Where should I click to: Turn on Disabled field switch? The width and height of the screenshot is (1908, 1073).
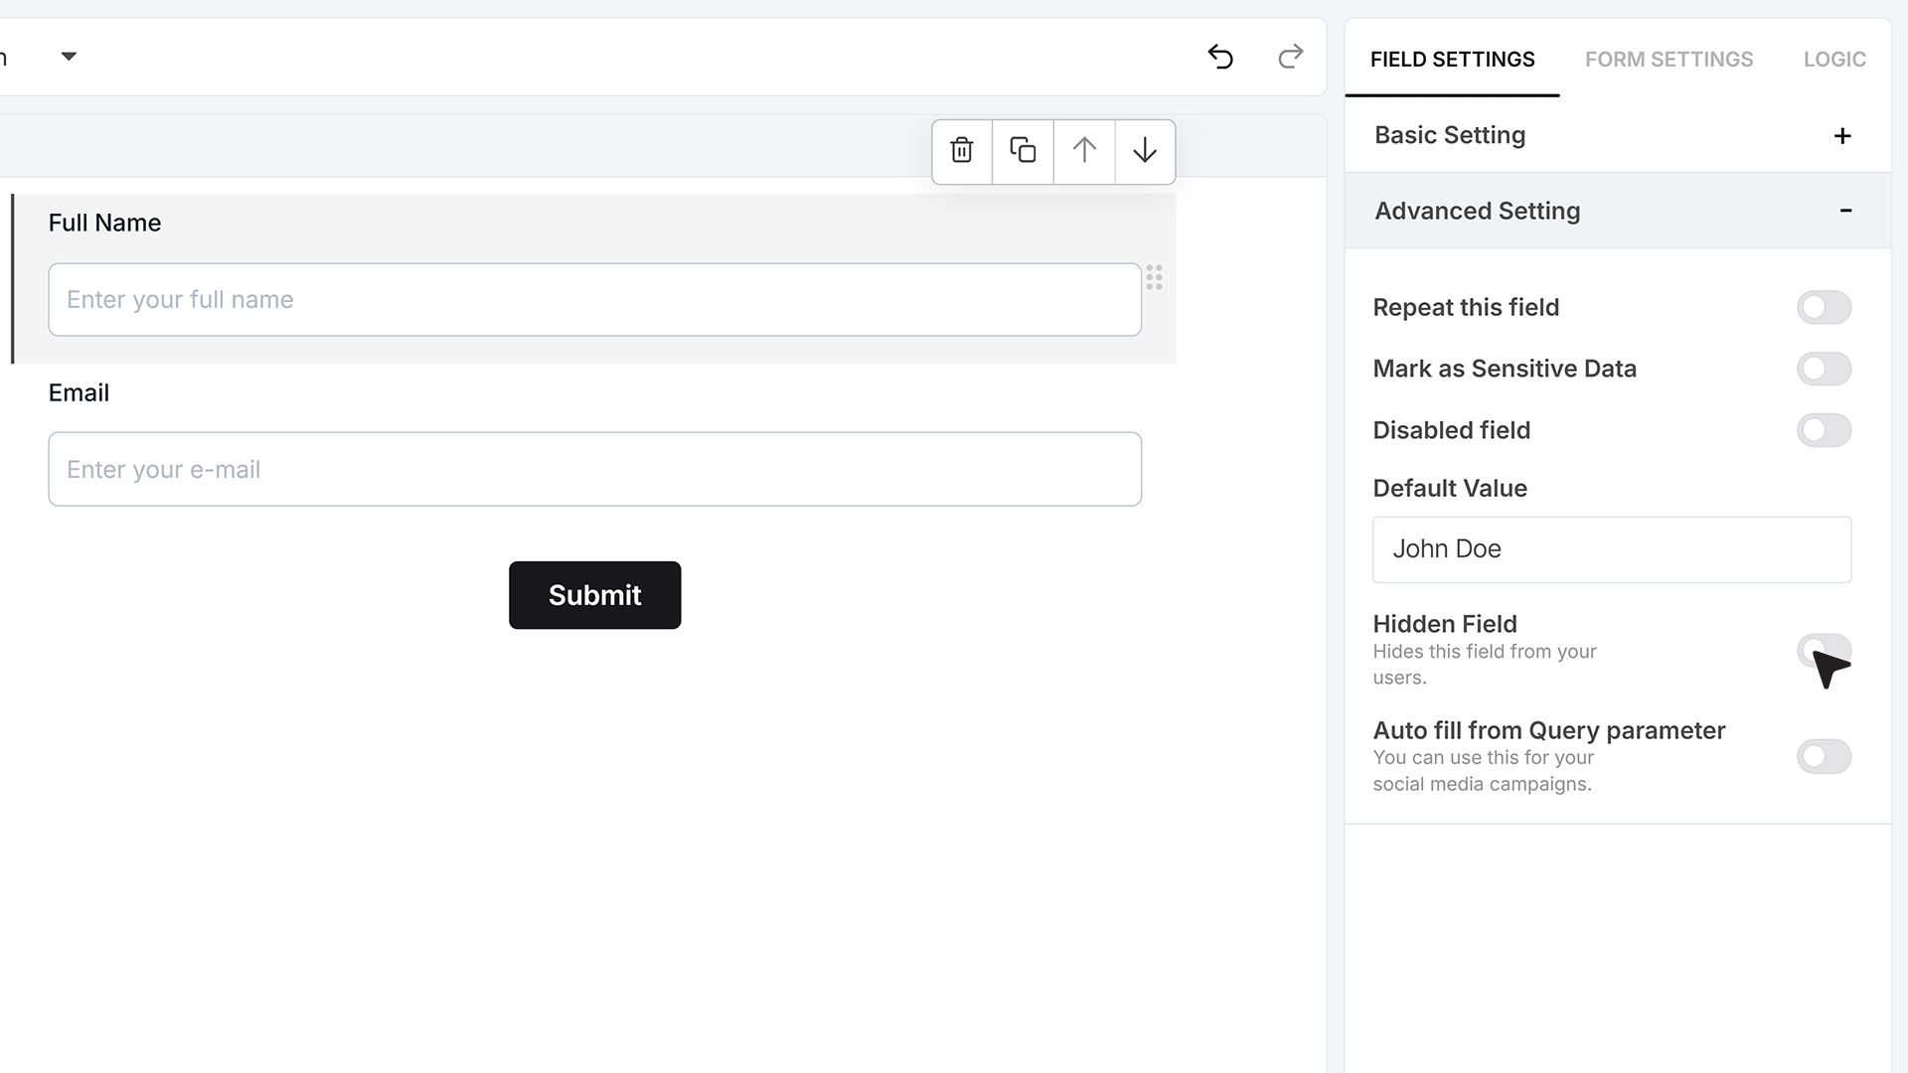pos(1824,430)
